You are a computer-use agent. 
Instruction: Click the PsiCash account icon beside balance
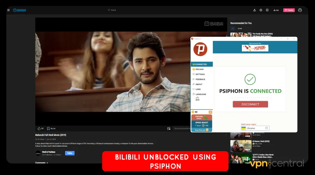[x=210, y=112]
